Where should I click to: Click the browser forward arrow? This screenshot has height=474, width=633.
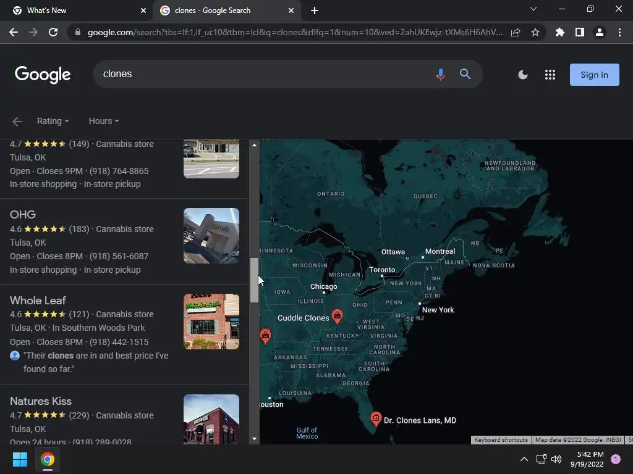[x=33, y=32]
